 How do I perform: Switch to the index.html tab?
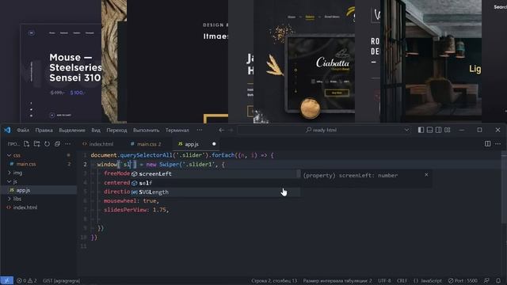tap(98, 144)
